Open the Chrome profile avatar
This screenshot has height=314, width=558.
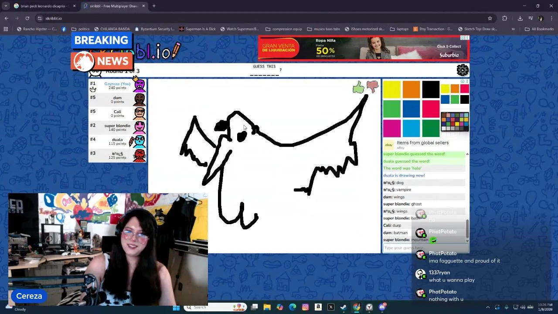point(541,18)
